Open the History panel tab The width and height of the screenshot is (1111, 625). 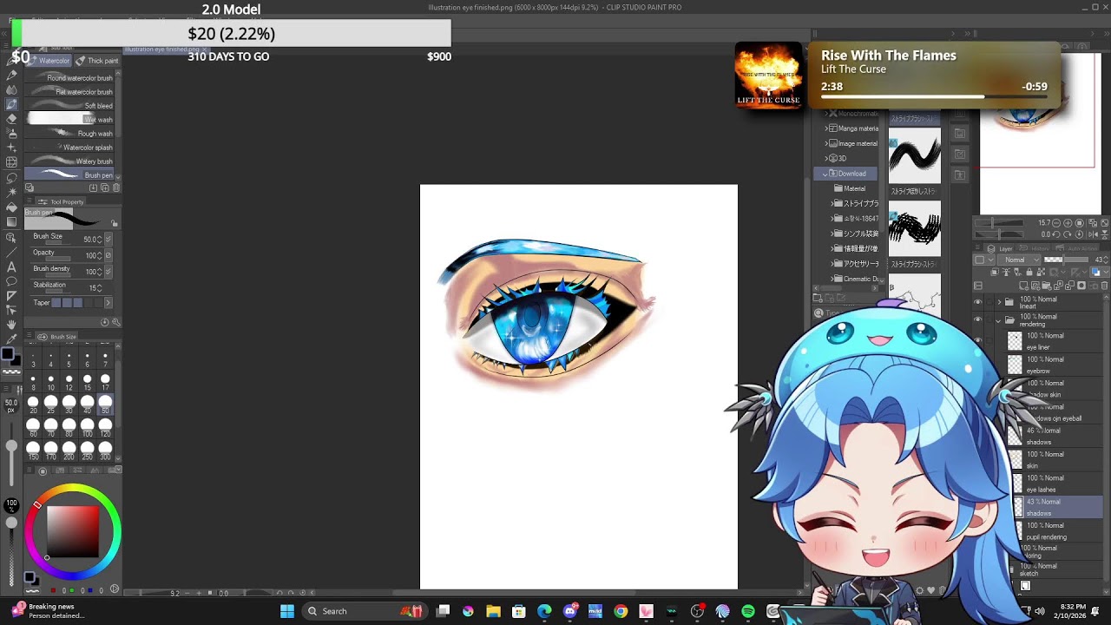(1035, 248)
